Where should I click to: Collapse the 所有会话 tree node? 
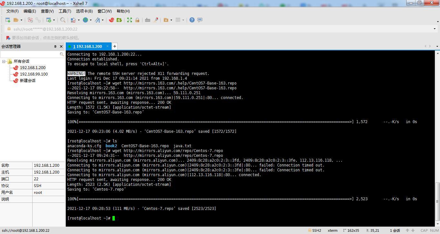tap(4, 61)
